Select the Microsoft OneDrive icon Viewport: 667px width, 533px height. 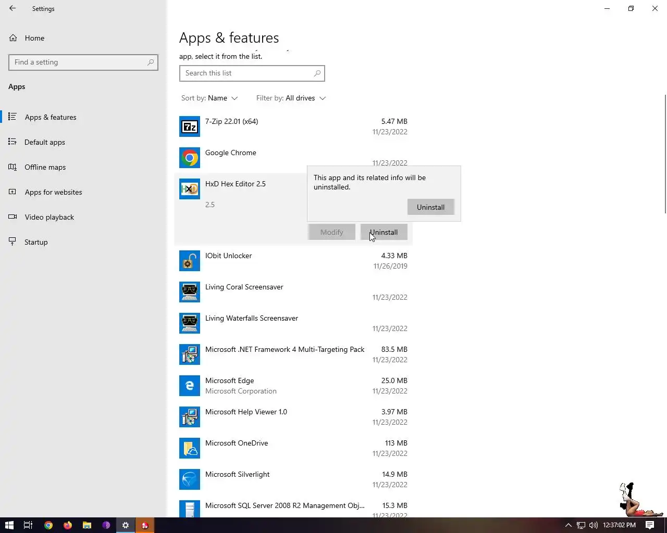190,448
